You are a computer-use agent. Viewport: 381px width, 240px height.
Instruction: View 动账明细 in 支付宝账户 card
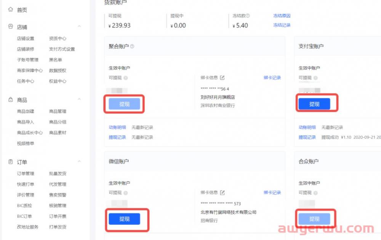307,127
